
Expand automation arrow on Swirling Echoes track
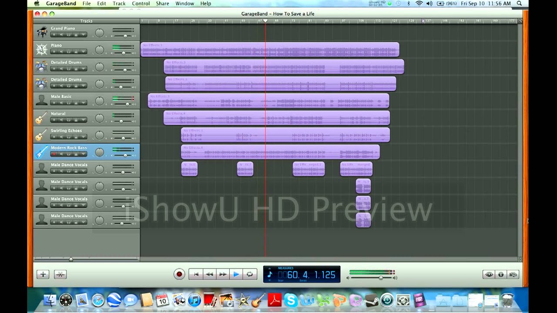83,137
